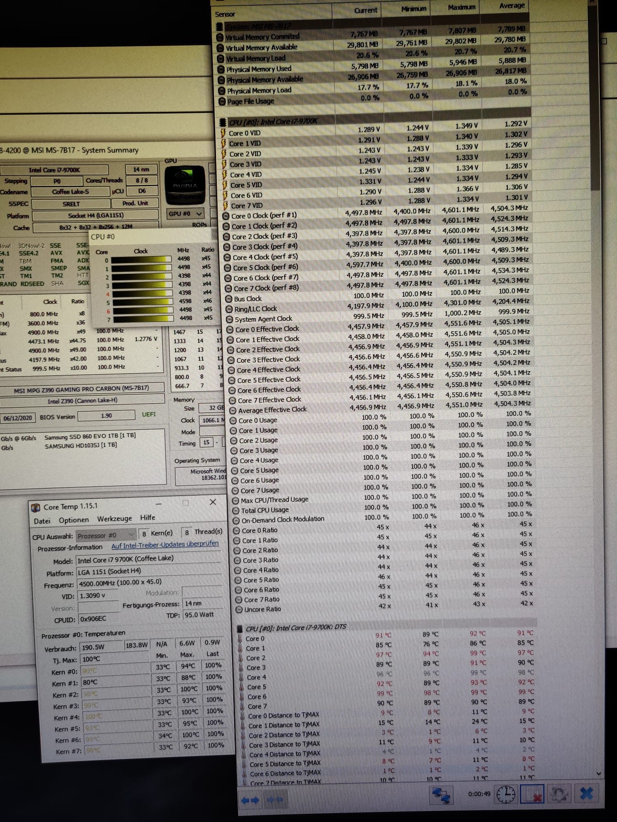Click the icon beside System Agent Clock
Viewport: 617px width, 822px height.
tap(229, 320)
